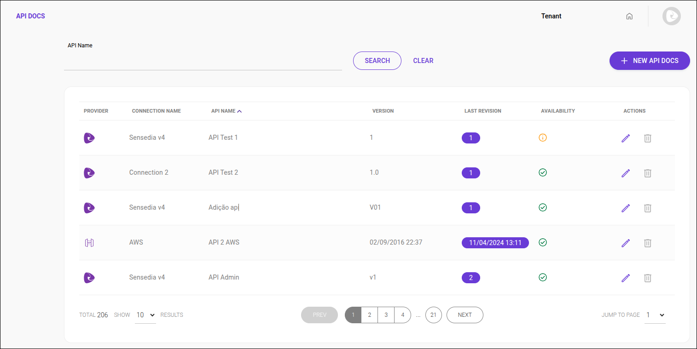Edit the API Test 1 documentation
Viewport: 697px width, 349px height.
point(626,138)
